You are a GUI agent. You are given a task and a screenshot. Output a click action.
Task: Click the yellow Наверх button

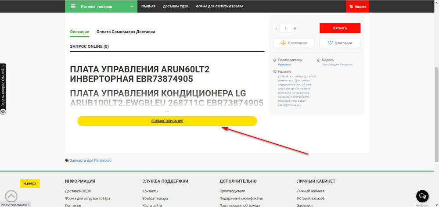click(x=30, y=183)
